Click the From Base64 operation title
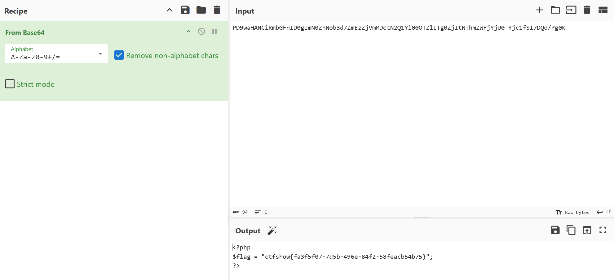Image resolution: width=614 pixels, height=280 pixels. (x=25, y=32)
